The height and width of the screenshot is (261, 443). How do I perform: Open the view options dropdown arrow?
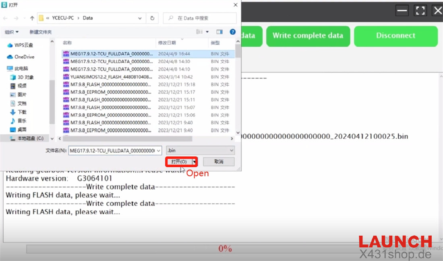click(x=207, y=32)
